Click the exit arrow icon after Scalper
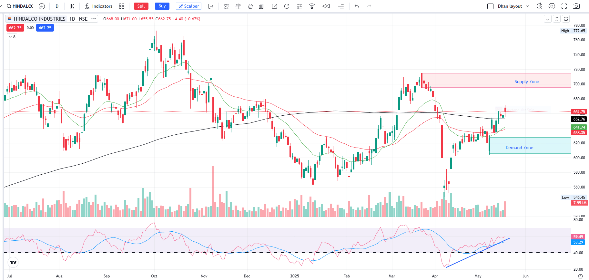Screen dimensions: 589x280 [211, 6]
